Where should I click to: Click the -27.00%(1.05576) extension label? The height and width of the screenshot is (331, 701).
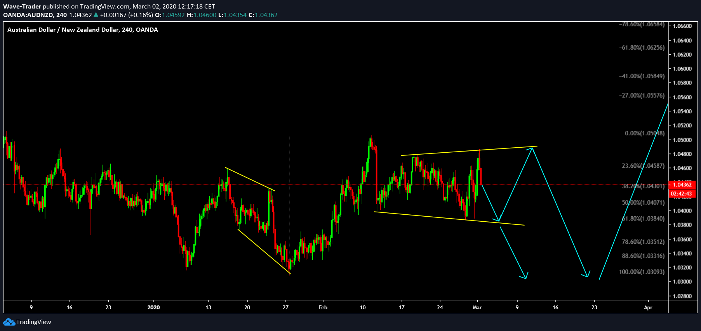[642, 95]
